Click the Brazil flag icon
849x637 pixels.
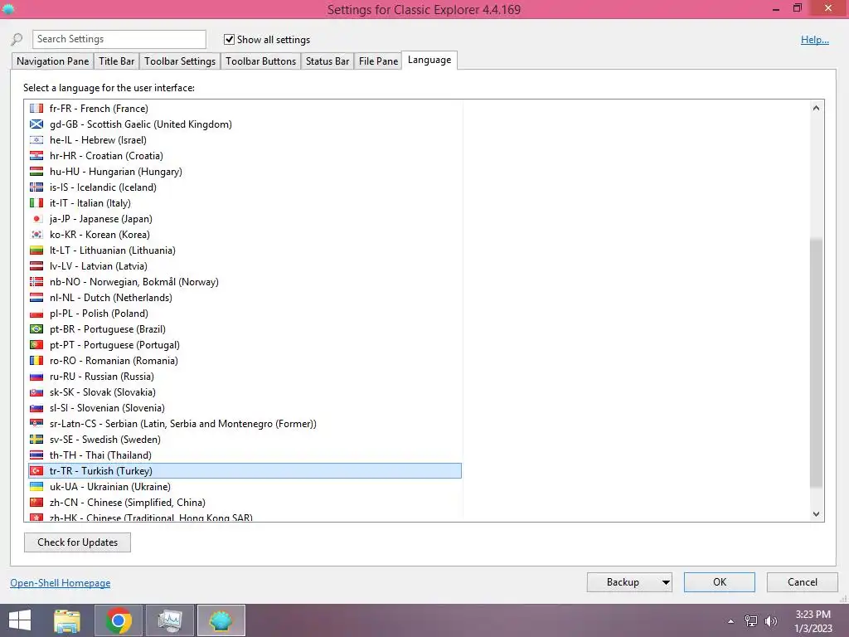point(36,328)
